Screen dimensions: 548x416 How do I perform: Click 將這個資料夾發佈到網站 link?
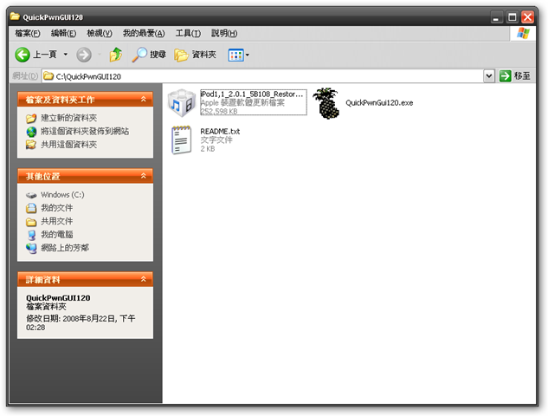coord(85,131)
